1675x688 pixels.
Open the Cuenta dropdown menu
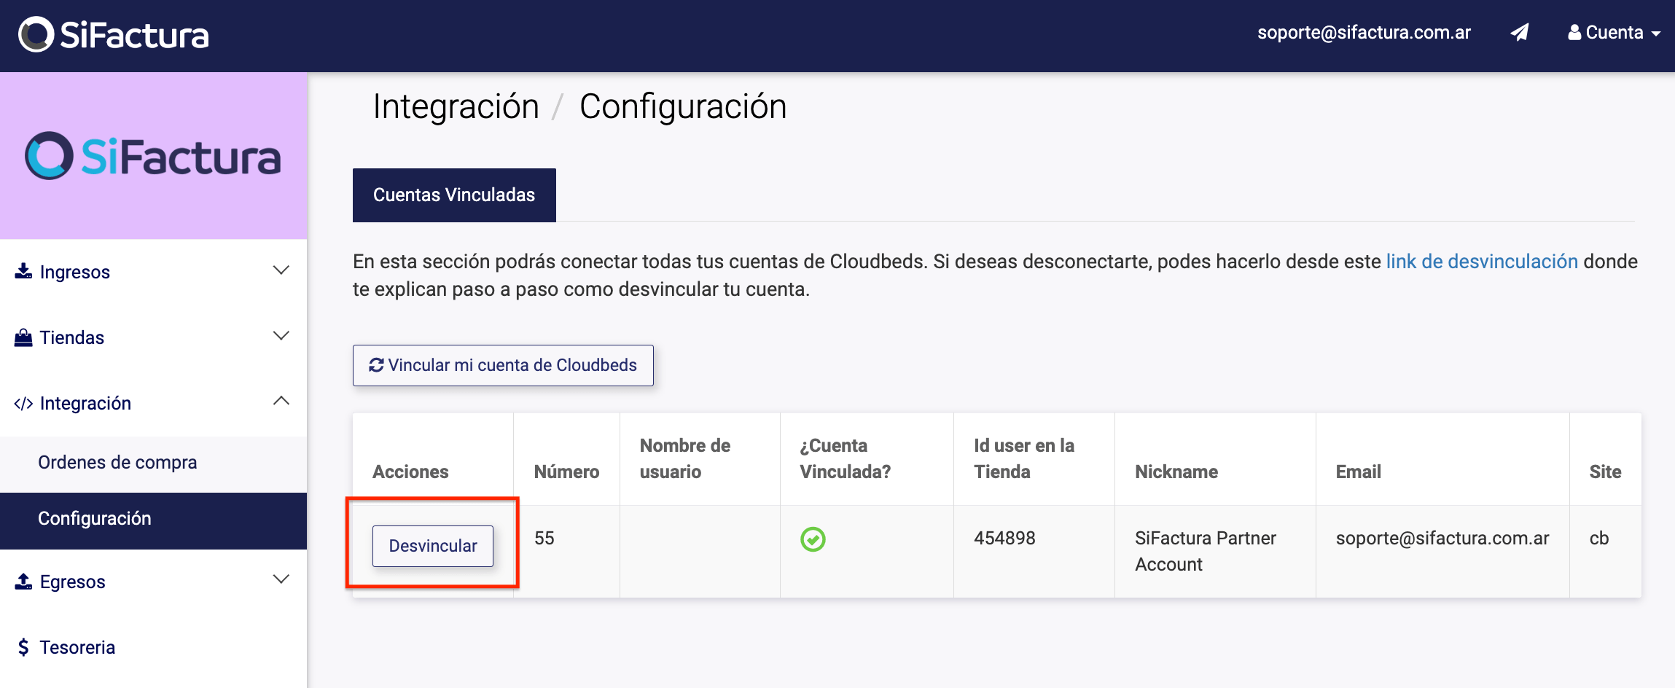tap(1614, 33)
